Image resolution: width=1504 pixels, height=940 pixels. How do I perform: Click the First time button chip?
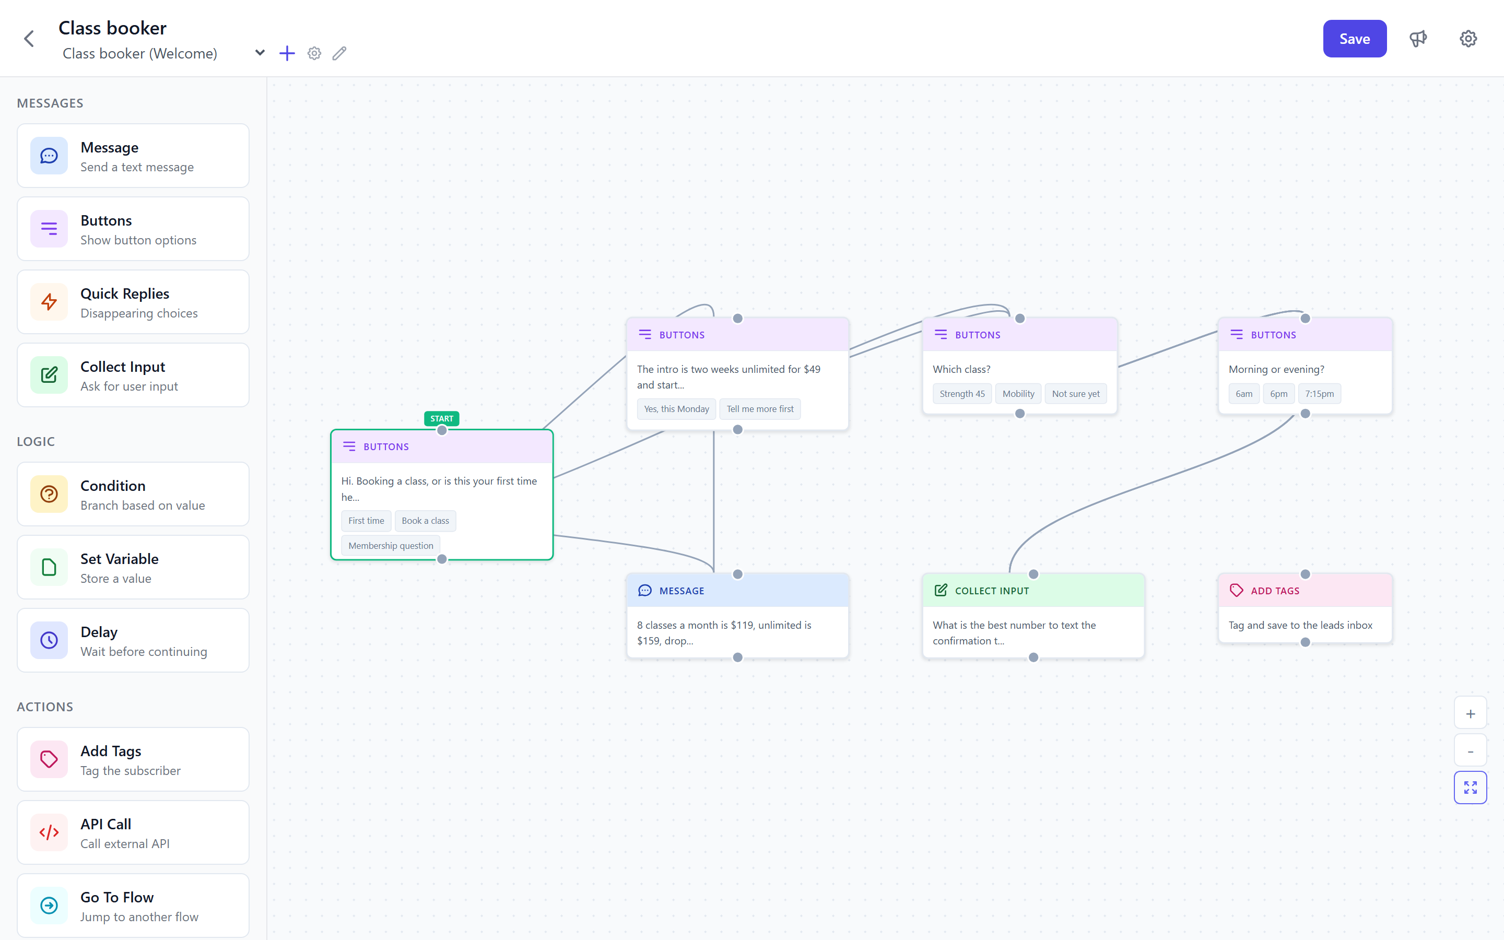(x=366, y=521)
